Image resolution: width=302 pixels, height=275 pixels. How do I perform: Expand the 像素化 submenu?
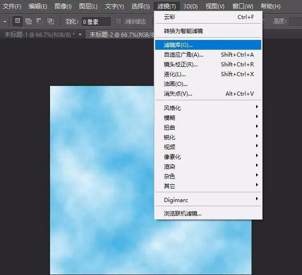click(208, 157)
